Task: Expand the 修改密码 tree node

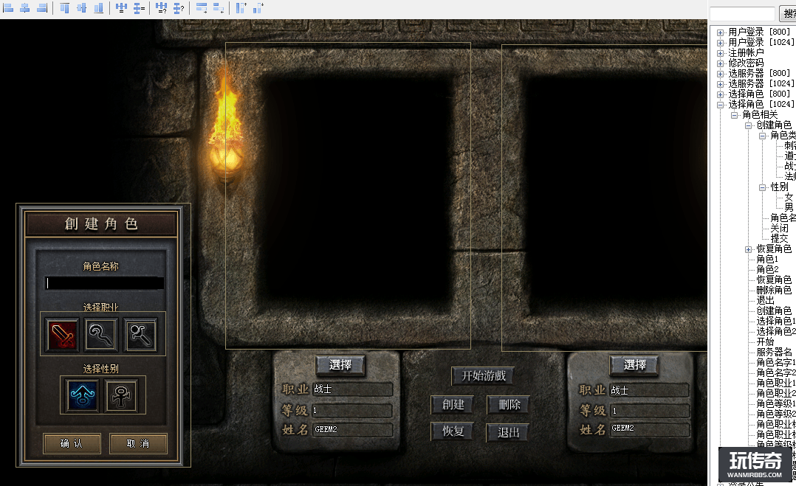Action: point(720,63)
